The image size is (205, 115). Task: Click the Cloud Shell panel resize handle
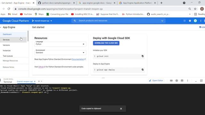pos(103,78)
